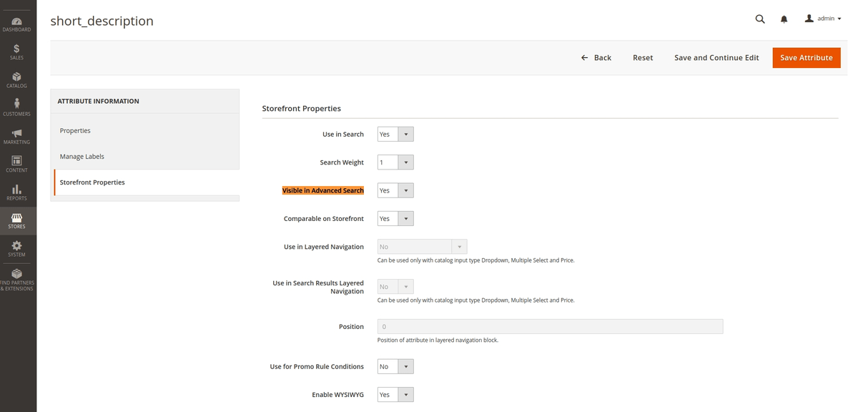The height and width of the screenshot is (412, 858).
Task: Switch to the Properties tab
Action: 76,130
